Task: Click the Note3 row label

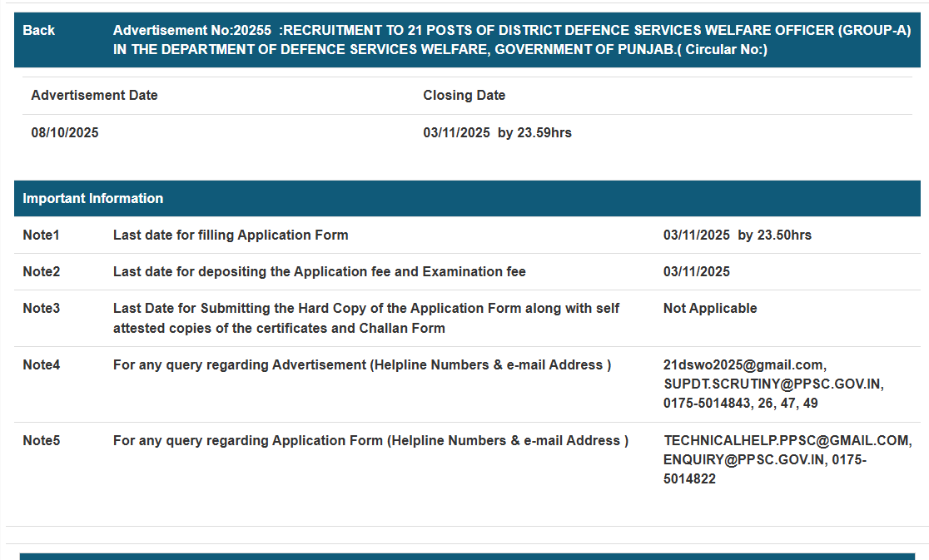Action: click(x=41, y=308)
